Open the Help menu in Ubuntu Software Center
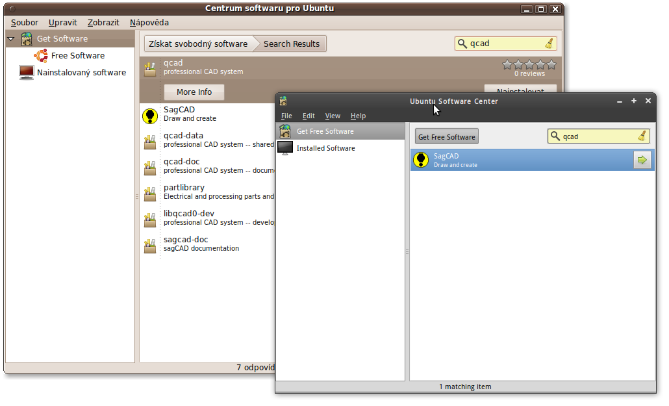The height and width of the screenshot is (406, 669). (358, 116)
